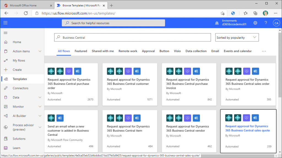Click Outlook icon on new customer email card
Screen dimensions: 282x158
pyautogui.click(x=60, y=118)
